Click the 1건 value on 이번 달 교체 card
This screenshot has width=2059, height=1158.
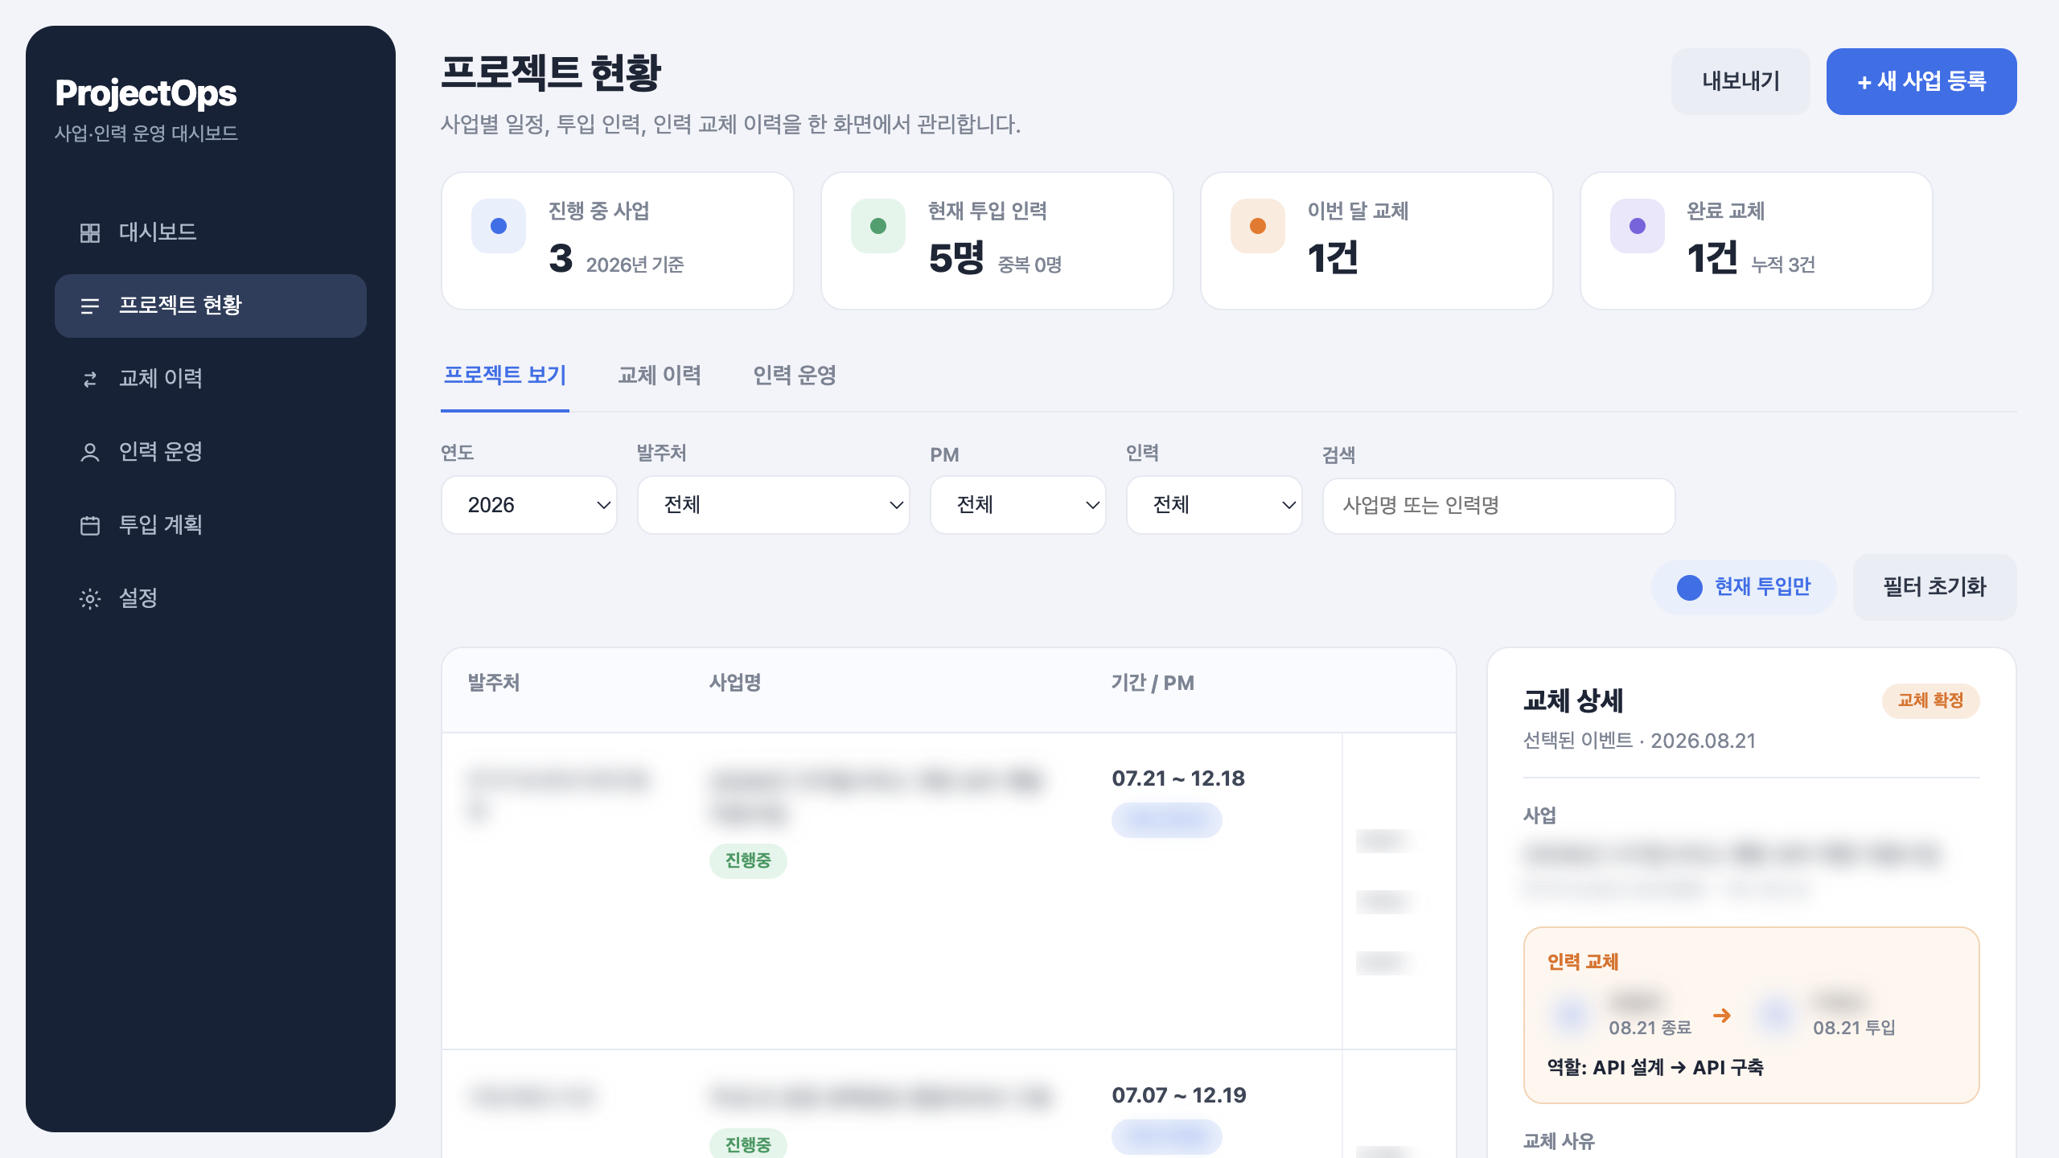[x=1333, y=258]
